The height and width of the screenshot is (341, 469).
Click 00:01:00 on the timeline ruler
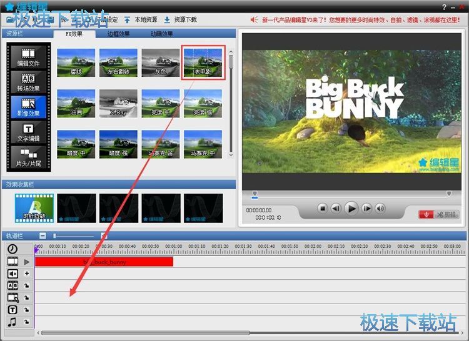click(x=173, y=247)
